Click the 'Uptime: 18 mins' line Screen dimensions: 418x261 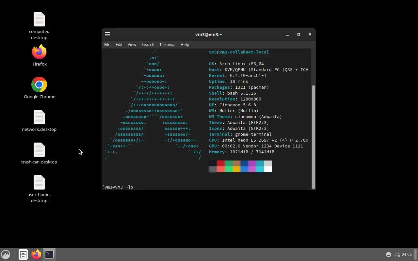[229, 82]
